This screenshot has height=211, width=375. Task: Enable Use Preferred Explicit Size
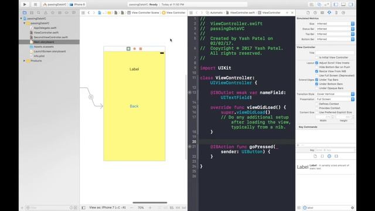(x=316, y=113)
